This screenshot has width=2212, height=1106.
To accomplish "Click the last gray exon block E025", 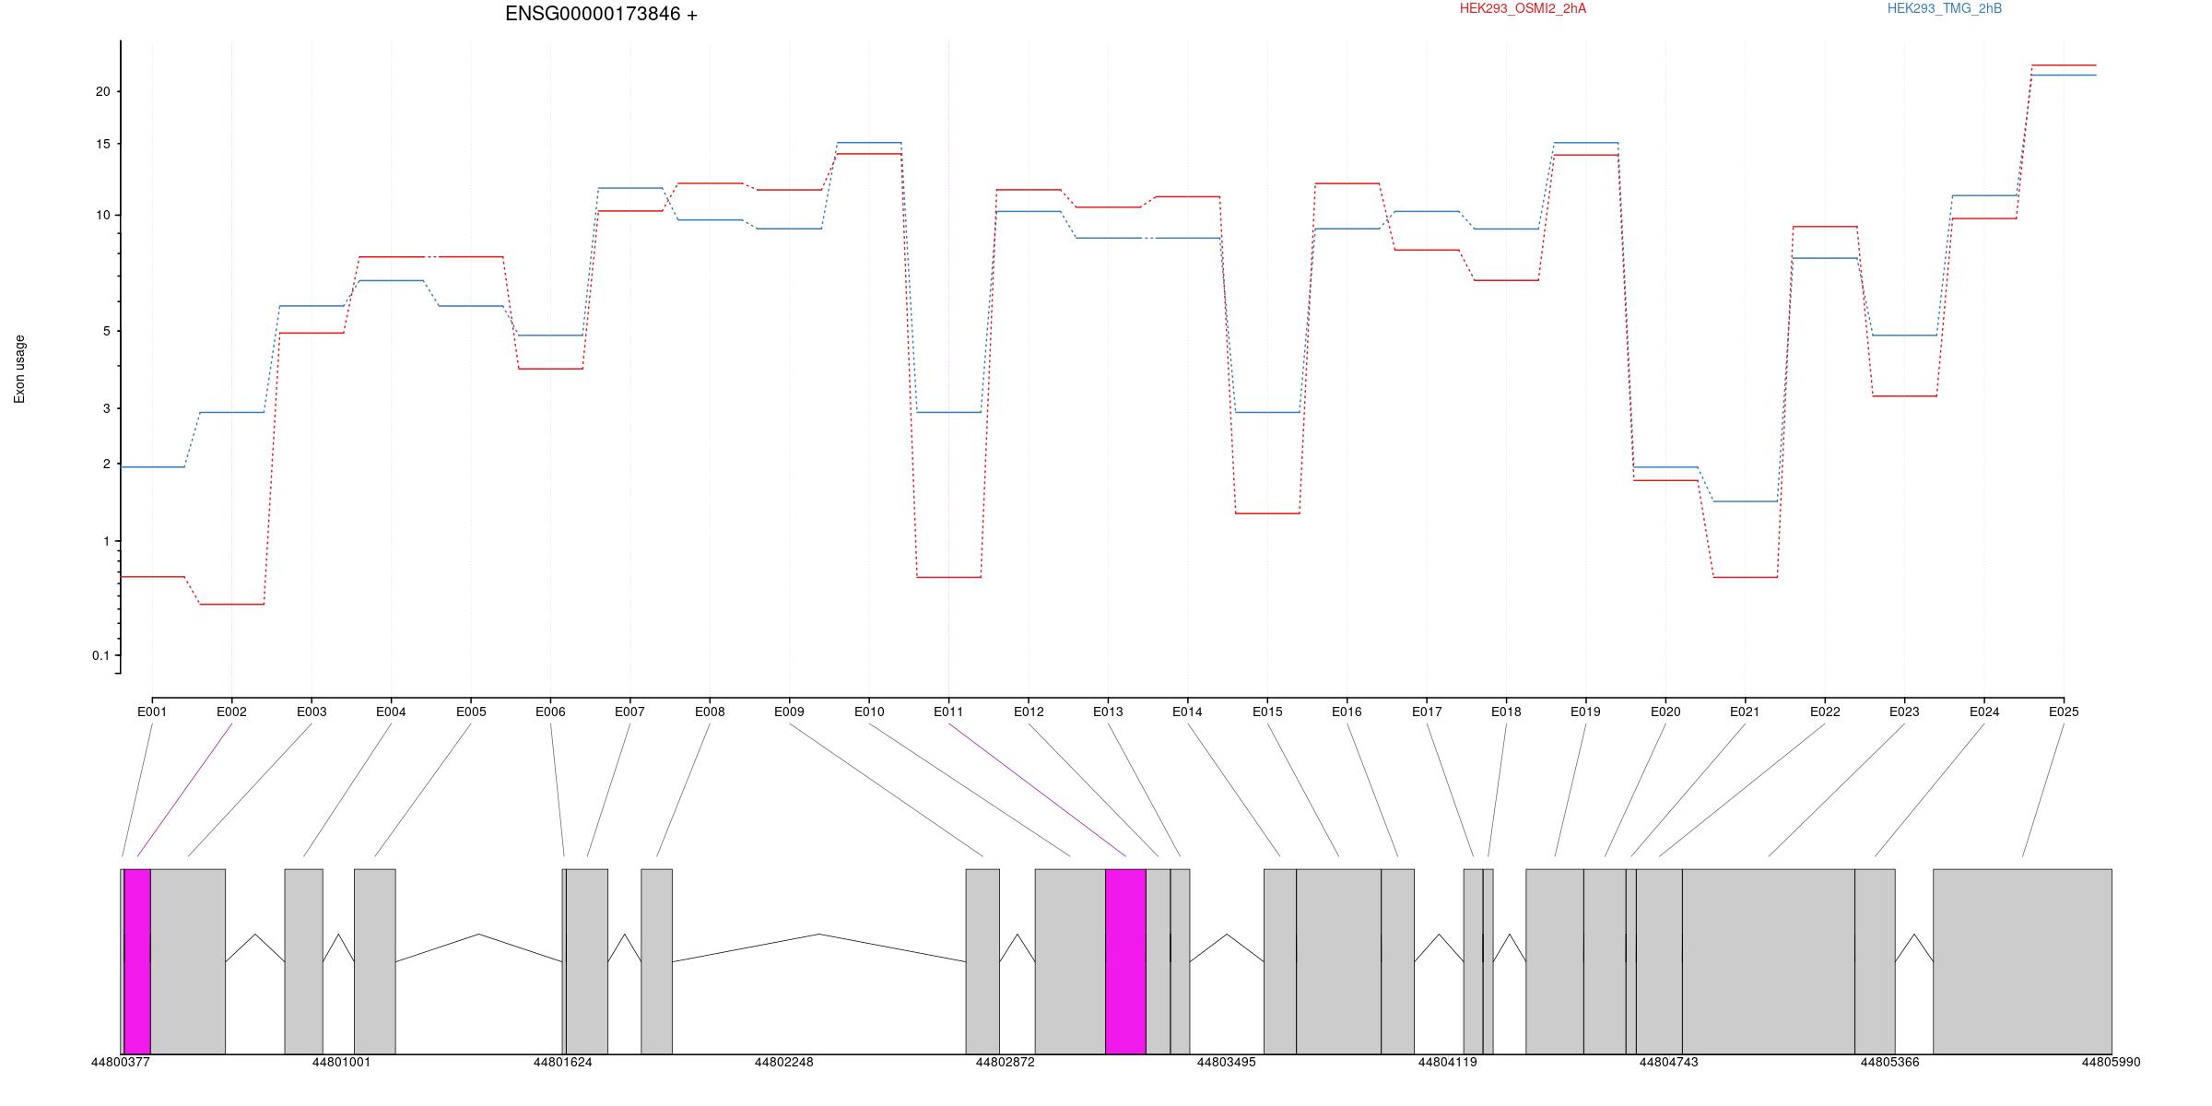I will tap(2022, 961).
